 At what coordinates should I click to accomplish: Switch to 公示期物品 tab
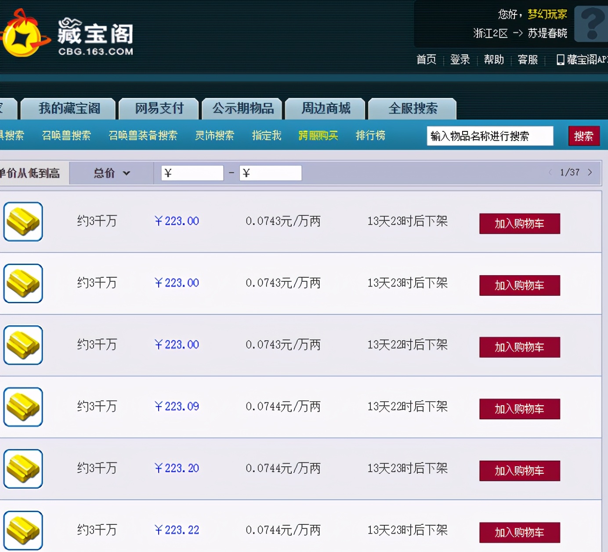[242, 109]
